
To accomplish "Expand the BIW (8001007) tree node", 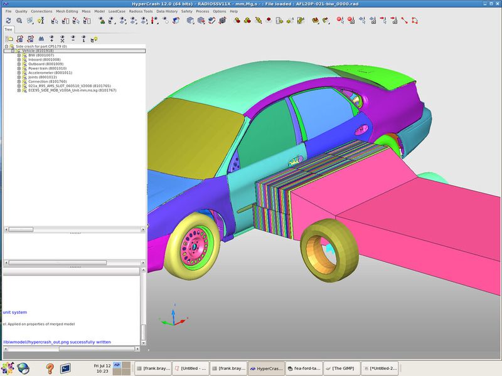I will [19, 55].
